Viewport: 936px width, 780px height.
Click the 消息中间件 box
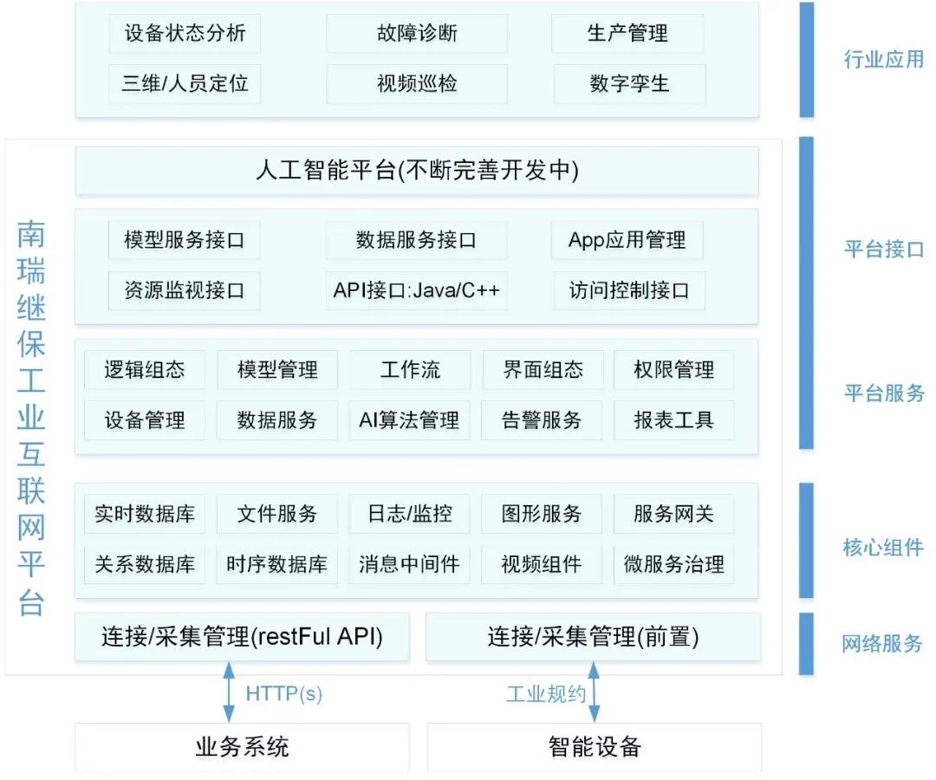pyautogui.click(x=409, y=564)
